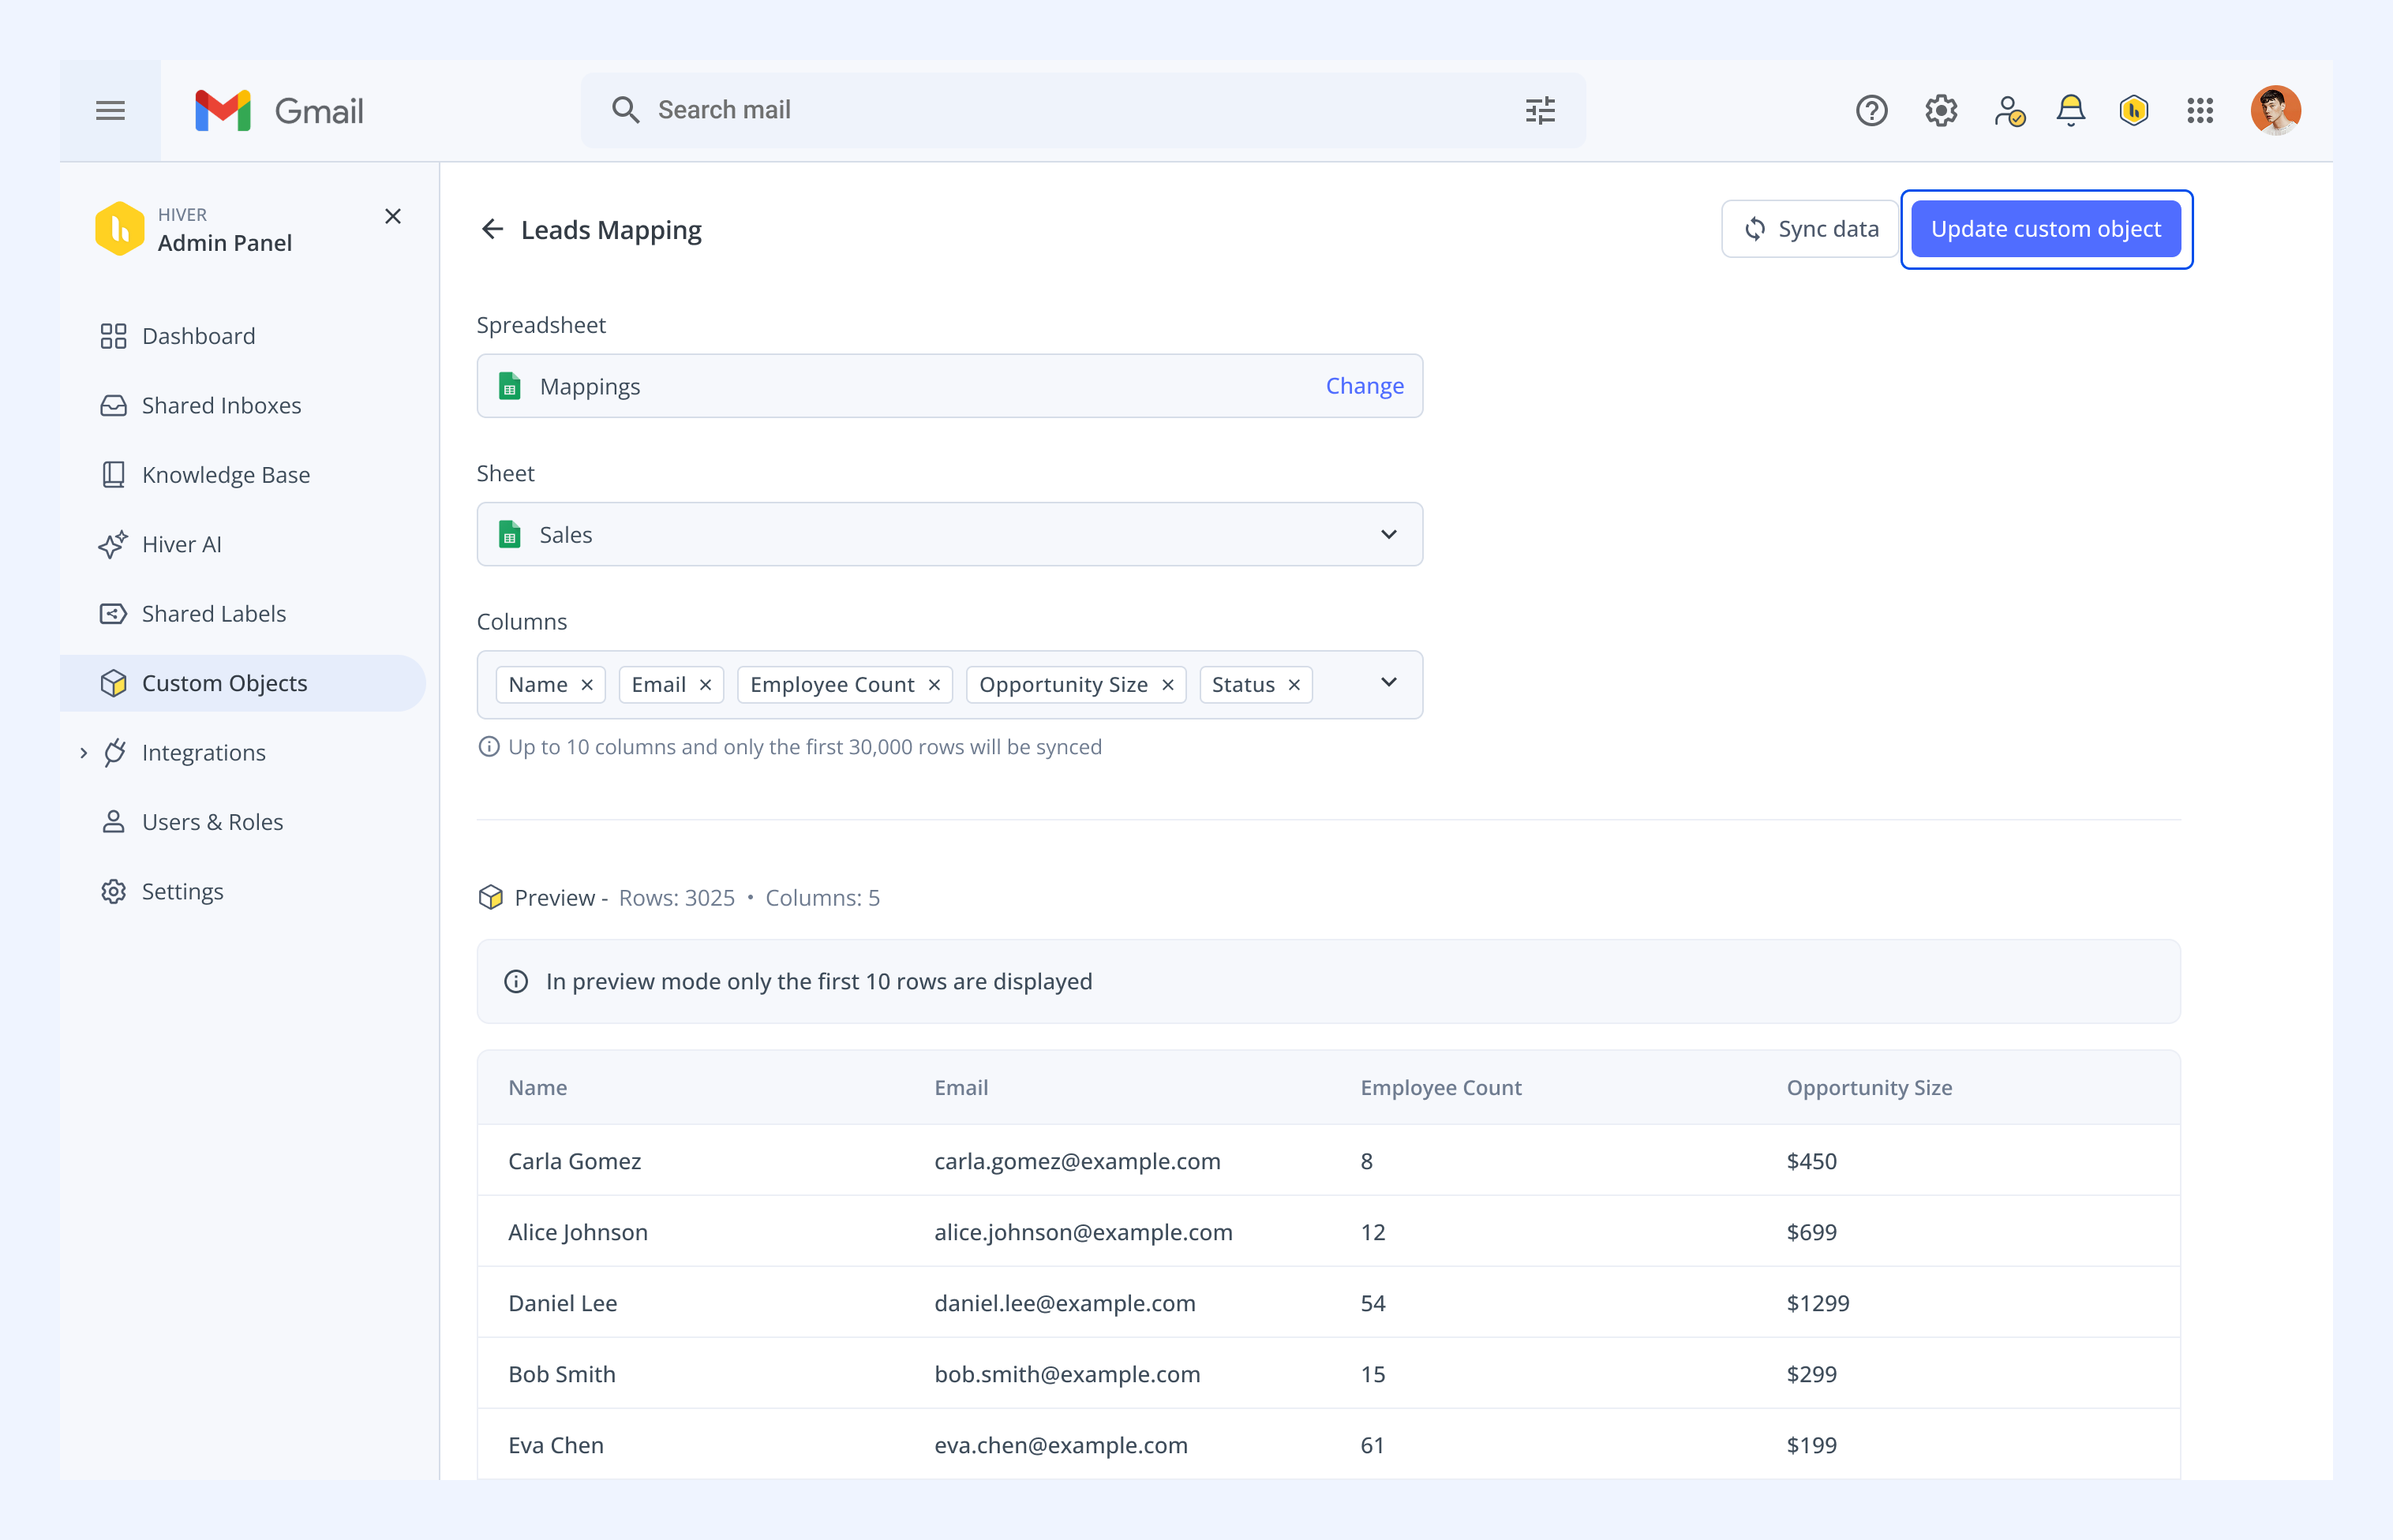The height and width of the screenshot is (1540, 2393).
Task: Click the notifications bell icon
Action: coord(2070,110)
